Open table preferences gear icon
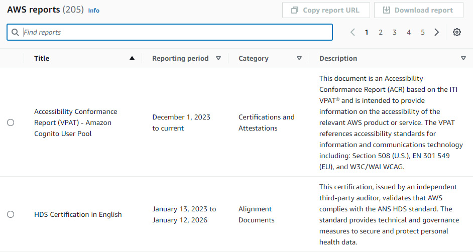The width and height of the screenshot is (473, 252). coord(457,32)
